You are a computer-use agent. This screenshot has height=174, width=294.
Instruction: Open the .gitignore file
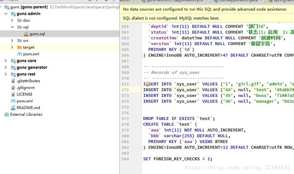[25, 87]
